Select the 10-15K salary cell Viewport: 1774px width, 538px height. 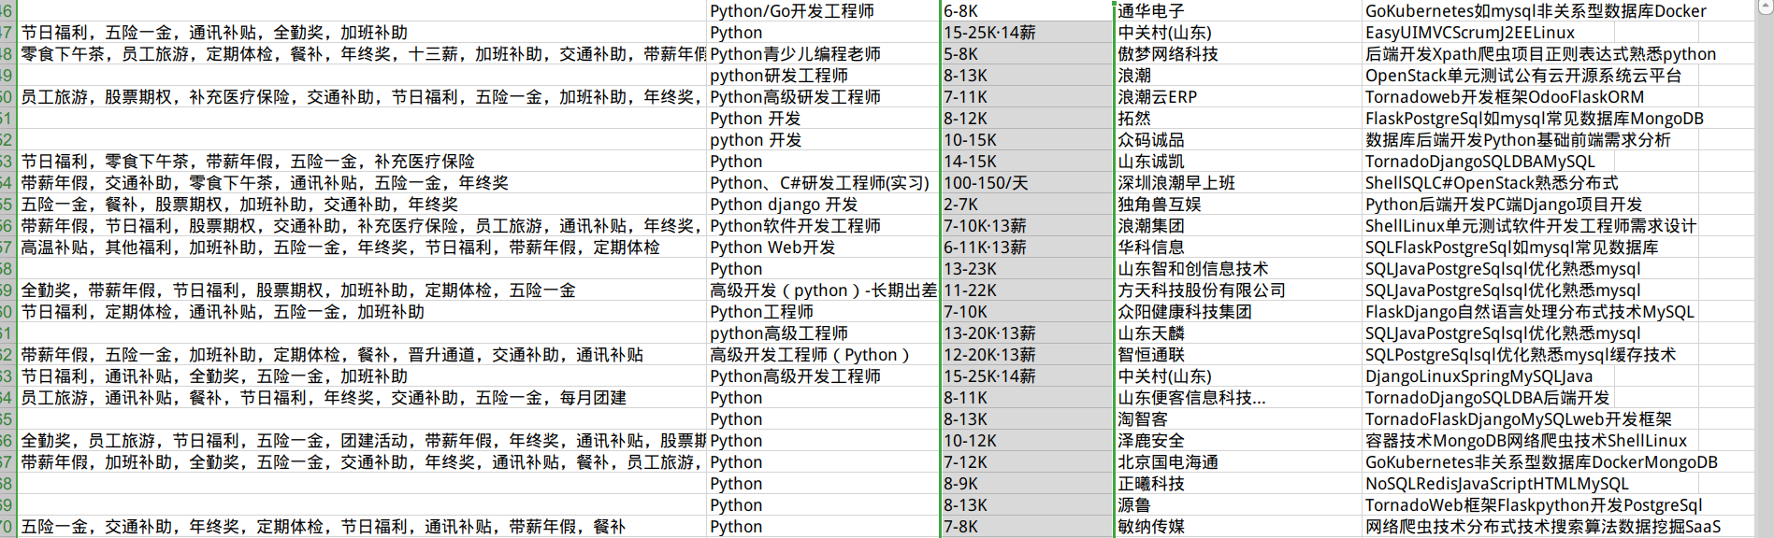[x=1027, y=140]
